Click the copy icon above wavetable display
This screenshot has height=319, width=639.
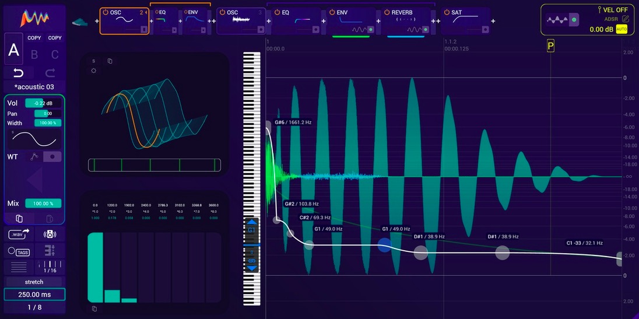click(110, 61)
